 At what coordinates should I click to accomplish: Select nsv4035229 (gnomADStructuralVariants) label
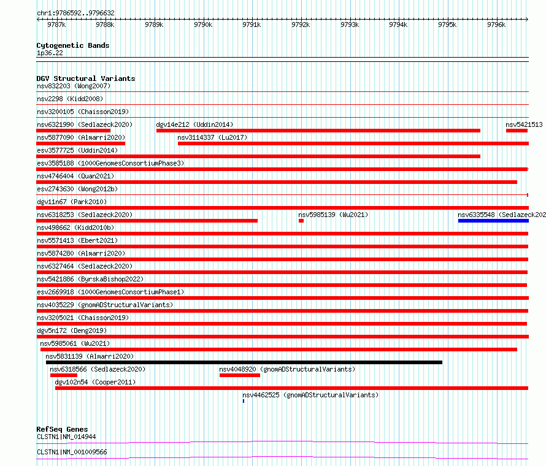(105, 305)
